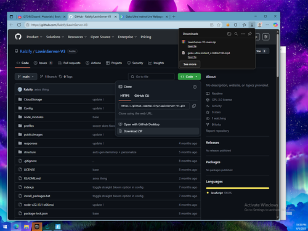Viewport: 308px width, 231px height.
Task: Open the clone help question icon
Action: point(195,87)
